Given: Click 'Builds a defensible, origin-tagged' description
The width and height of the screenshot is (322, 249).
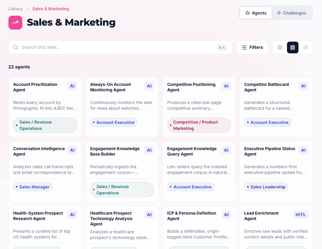Looking at the screenshot, I should tap(199, 234).
